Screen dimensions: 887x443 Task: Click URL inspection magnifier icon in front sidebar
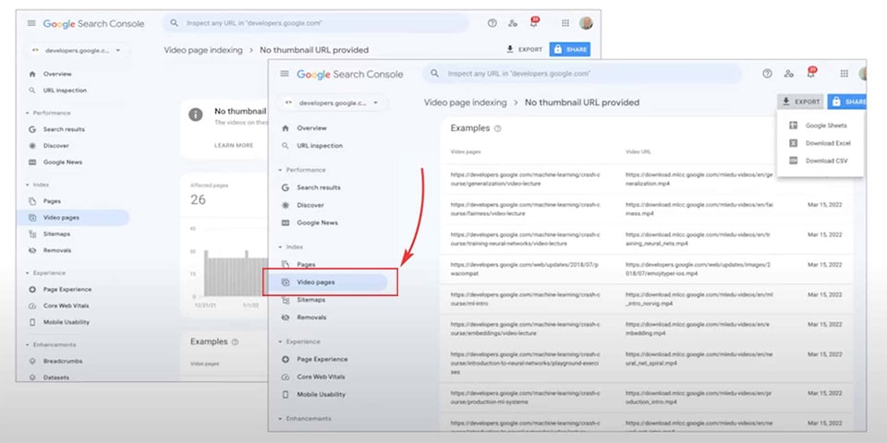(286, 146)
